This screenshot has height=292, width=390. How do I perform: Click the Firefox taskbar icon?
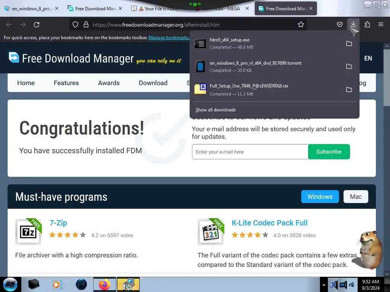pos(104,284)
